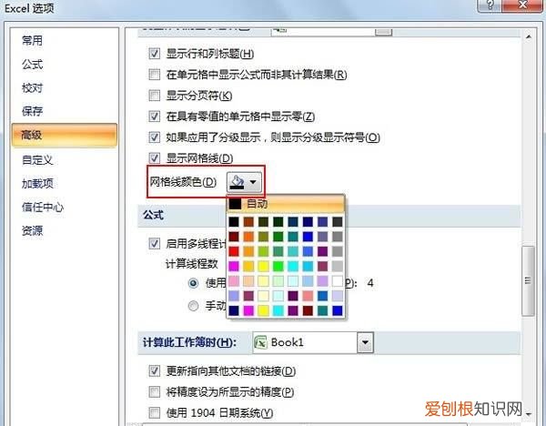Pick the light pink pastel swatch
Screen dimensions: 546x426
click(x=234, y=280)
